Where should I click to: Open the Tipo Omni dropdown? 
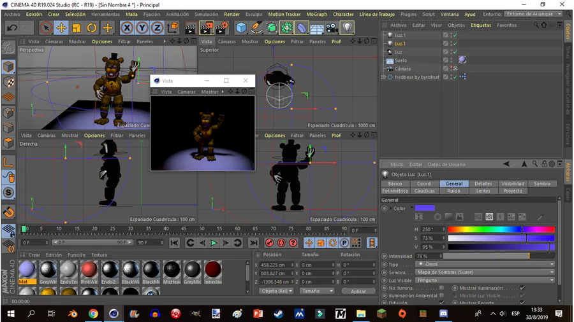(x=485, y=264)
